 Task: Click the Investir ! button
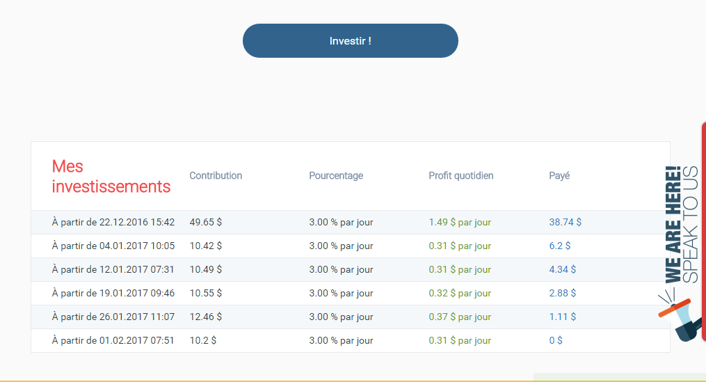[351, 40]
